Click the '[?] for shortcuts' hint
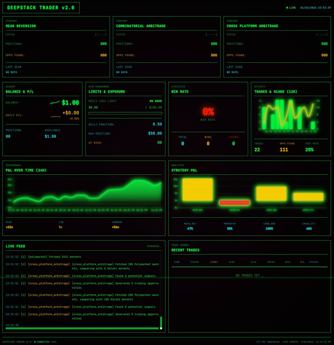This screenshot has height=345, width=334. point(268,342)
